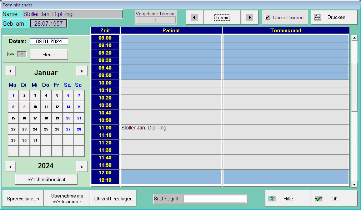361x210 pixels.
Task: Click Übernahme ins Wartezimmer
Action: 67,199
